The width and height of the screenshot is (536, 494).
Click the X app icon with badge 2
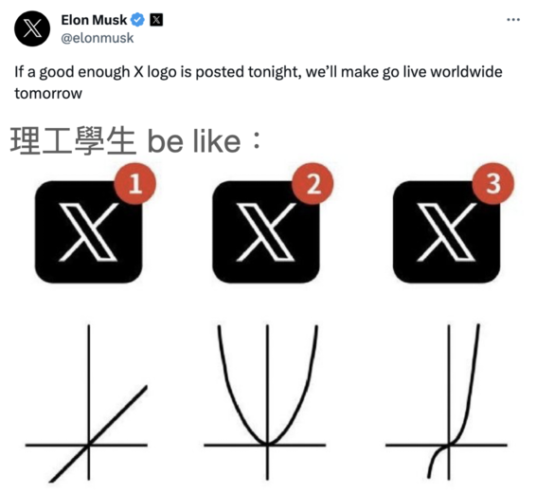point(266,231)
